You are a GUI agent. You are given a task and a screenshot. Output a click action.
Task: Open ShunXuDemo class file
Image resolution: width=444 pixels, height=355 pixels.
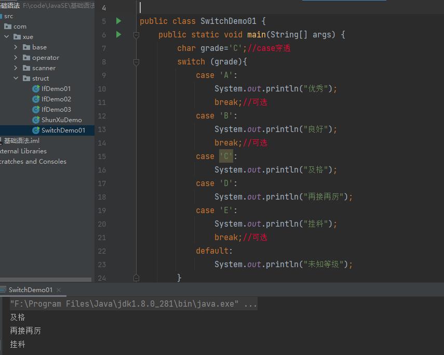[x=62, y=120]
